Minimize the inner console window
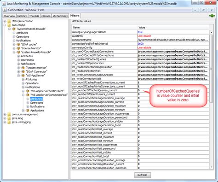Screen dimensions: 218x182 pos(195,10)
